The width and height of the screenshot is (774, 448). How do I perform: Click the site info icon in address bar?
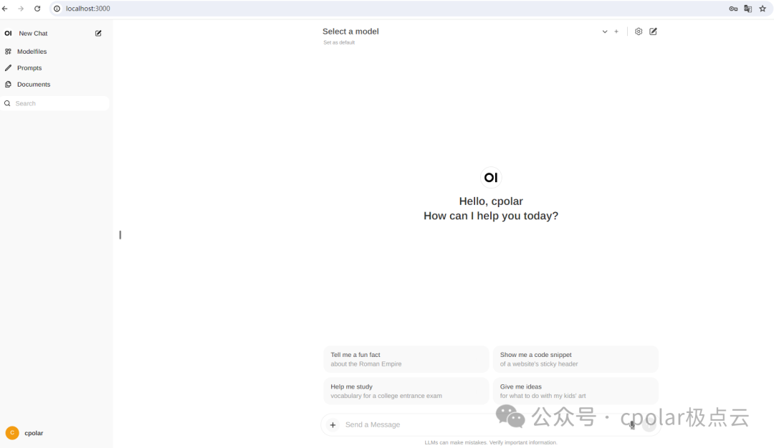coord(57,9)
